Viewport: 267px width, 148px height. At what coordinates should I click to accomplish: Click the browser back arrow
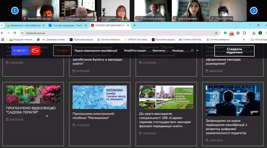click(x=2, y=33)
